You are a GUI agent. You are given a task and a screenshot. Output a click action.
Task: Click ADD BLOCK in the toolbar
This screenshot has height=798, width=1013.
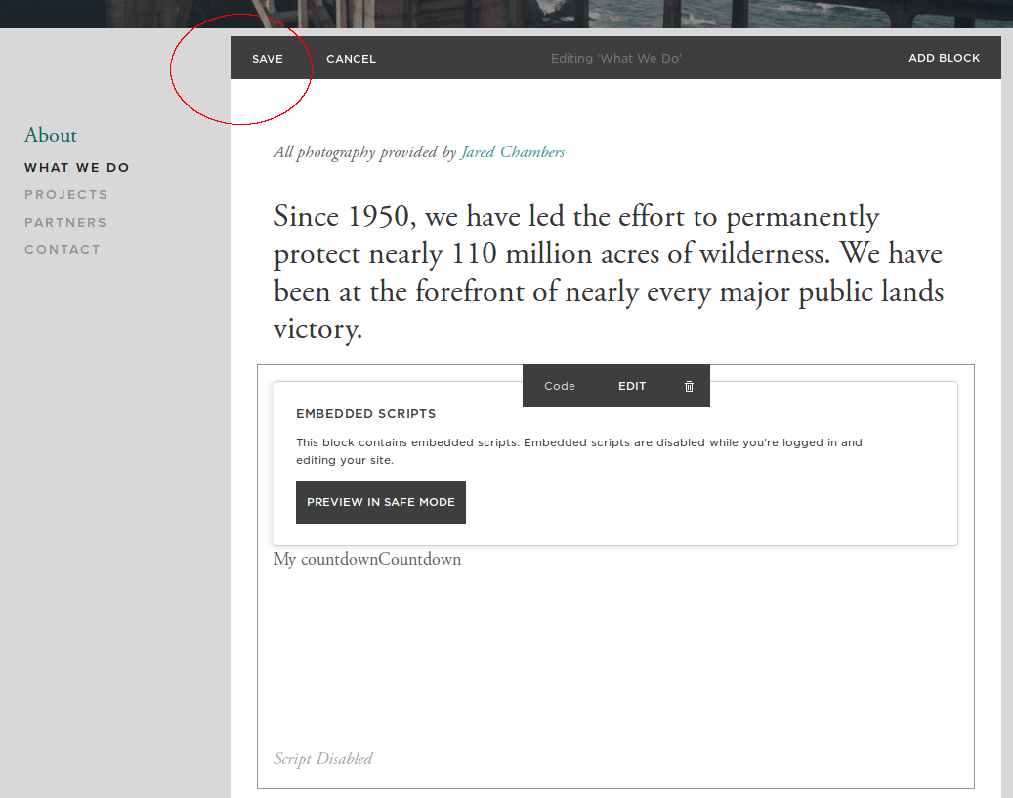944,58
